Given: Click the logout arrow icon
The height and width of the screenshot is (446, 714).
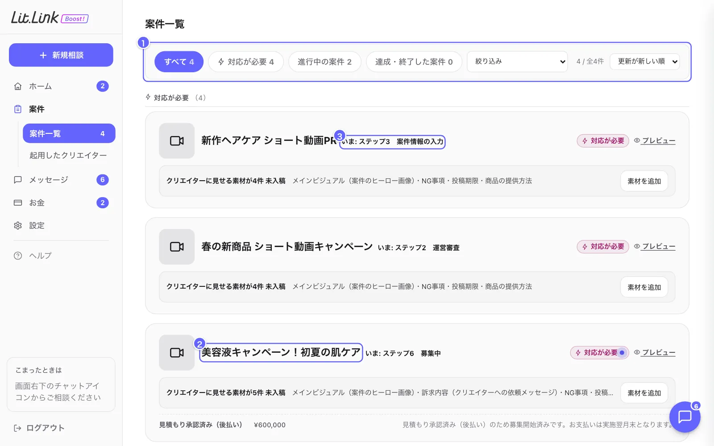Looking at the screenshot, I should click(18, 428).
